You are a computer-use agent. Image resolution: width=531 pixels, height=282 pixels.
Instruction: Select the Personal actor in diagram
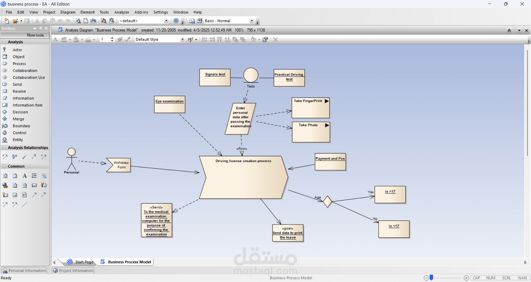[x=72, y=161]
